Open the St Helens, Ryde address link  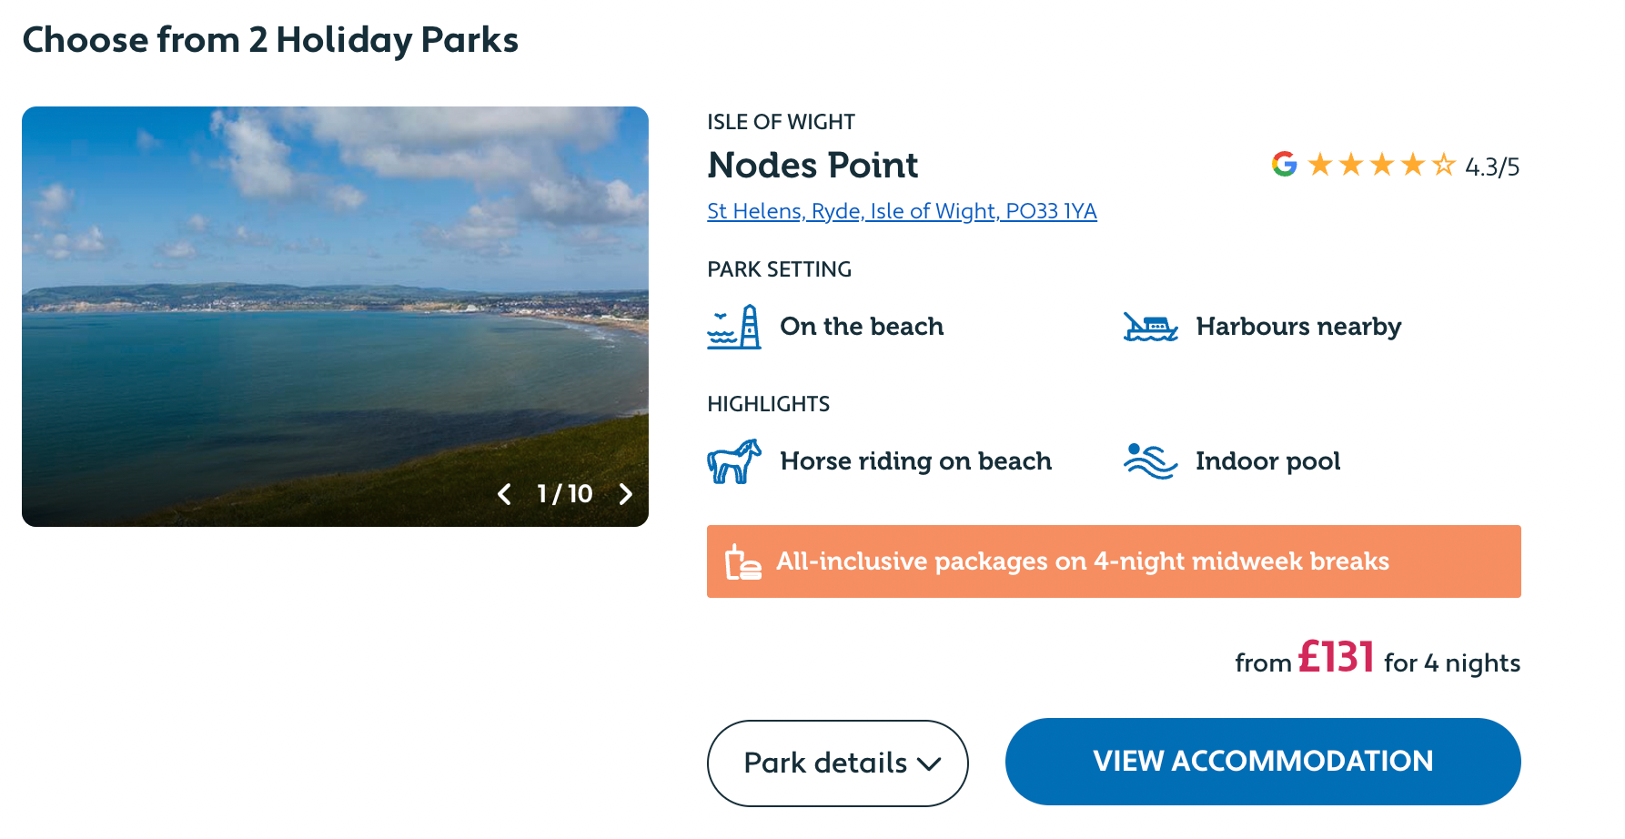point(902,211)
